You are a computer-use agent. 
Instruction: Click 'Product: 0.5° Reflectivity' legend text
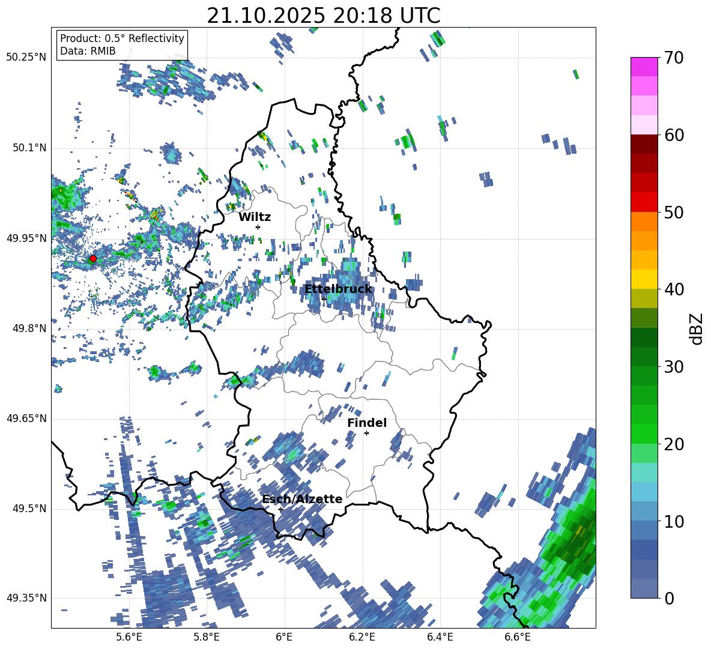pyautogui.click(x=122, y=38)
